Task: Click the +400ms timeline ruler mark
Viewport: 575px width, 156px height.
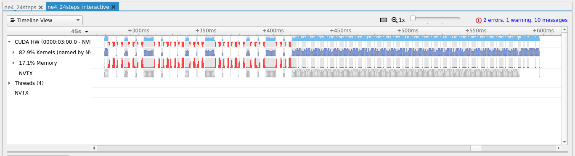Action: (273, 31)
